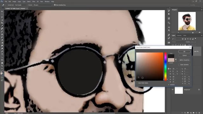Select the R red radio button
This screenshot has width=203, height=114.
tap(168, 77)
